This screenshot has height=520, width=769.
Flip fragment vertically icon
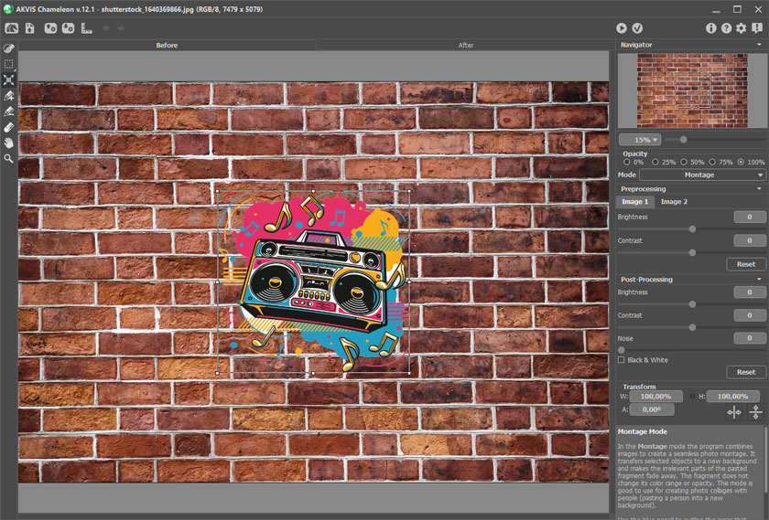tap(756, 412)
